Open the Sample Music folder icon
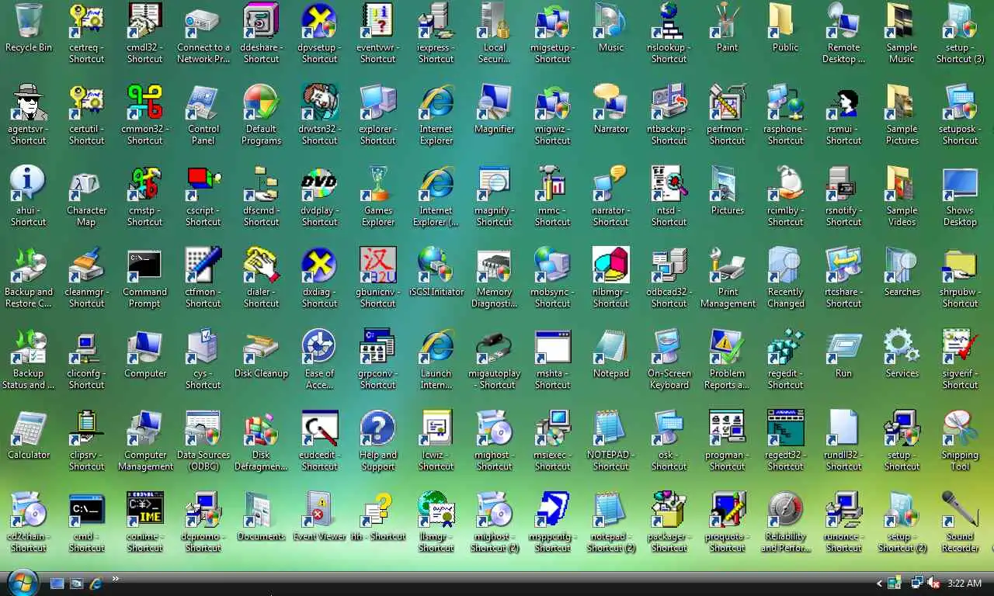The image size is (994, 596). [902, 21]
